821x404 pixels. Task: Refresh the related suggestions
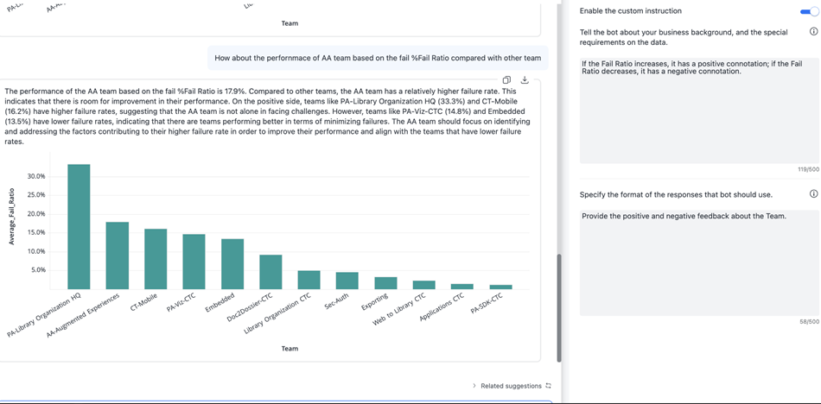pyautogui.click(x=548, y=386)
